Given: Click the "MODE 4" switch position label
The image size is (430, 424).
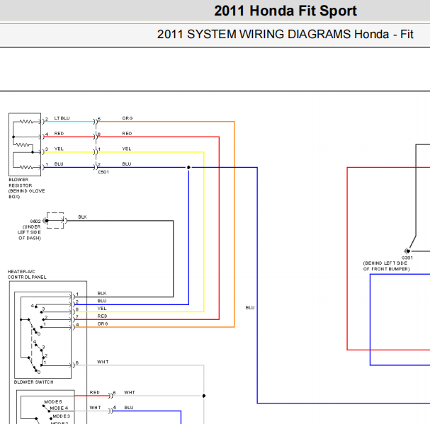Looking at the screenshot, I should (x=59, y=408).
